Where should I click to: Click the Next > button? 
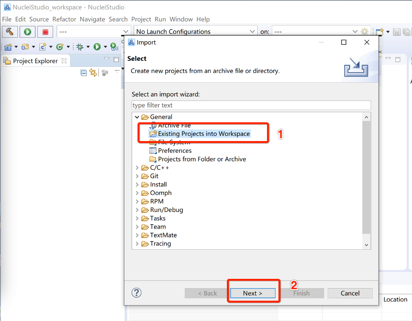tap(253, 293)
